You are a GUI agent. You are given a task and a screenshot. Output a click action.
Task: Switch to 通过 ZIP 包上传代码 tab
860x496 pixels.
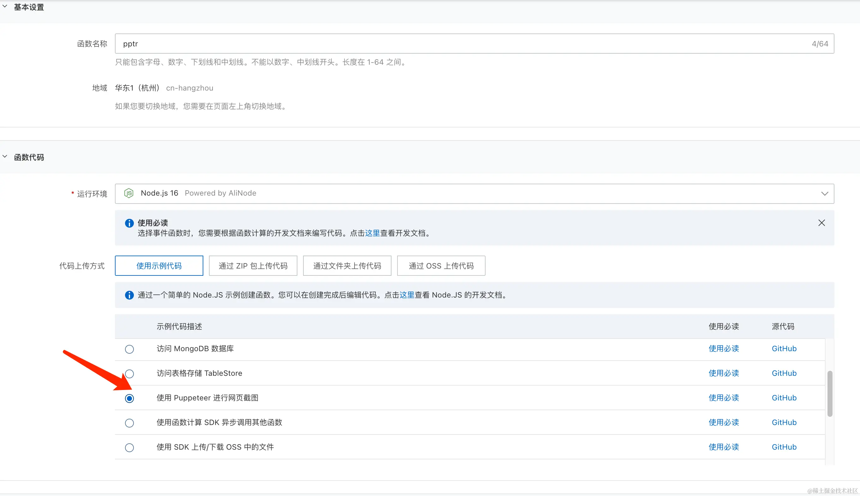(253, 266)
